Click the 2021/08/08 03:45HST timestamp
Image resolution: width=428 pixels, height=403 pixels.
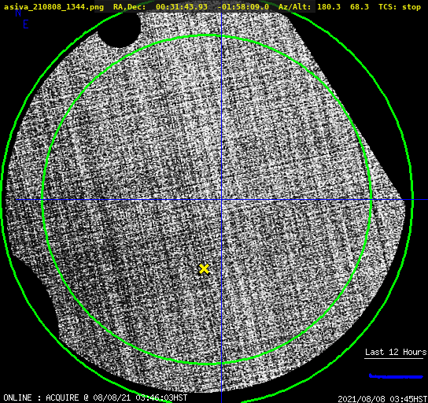pyautogui.click(x=382, y=399)
